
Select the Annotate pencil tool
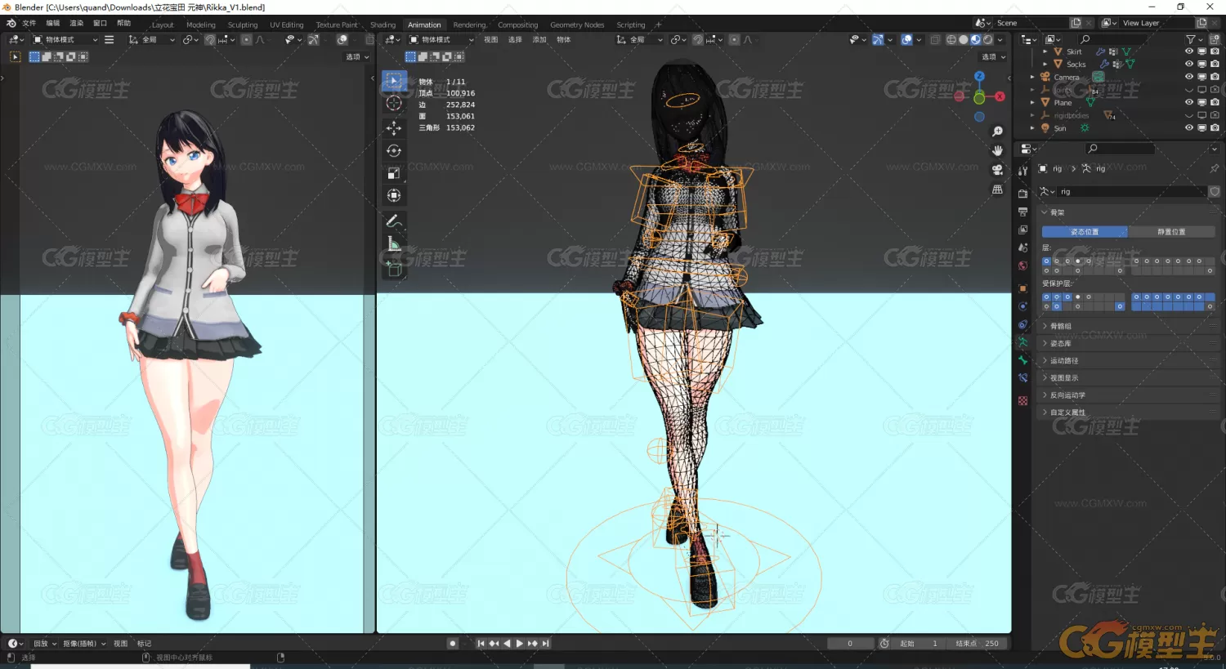tap(394, 221)
